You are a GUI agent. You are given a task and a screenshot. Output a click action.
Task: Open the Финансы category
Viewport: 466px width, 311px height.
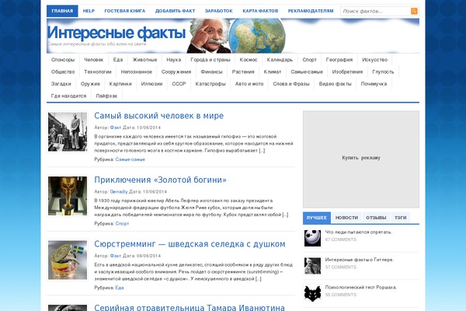211,72
